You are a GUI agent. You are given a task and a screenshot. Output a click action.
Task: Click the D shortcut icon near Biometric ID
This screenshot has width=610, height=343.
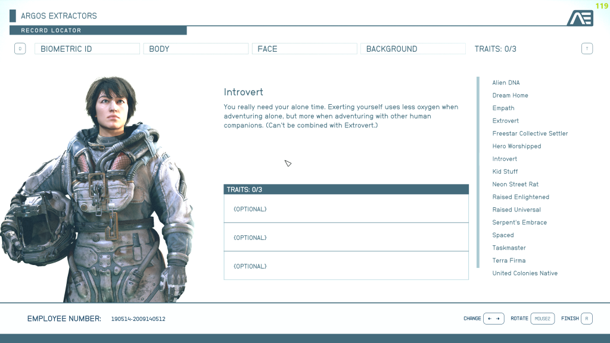(x=20, y=48)
